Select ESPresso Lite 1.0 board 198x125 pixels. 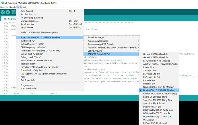159,74
